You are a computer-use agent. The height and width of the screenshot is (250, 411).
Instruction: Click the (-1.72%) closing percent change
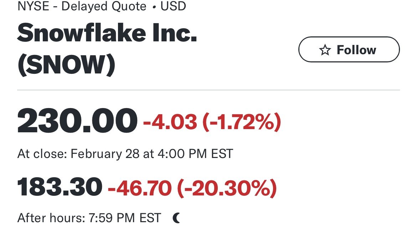click(242, 122)
